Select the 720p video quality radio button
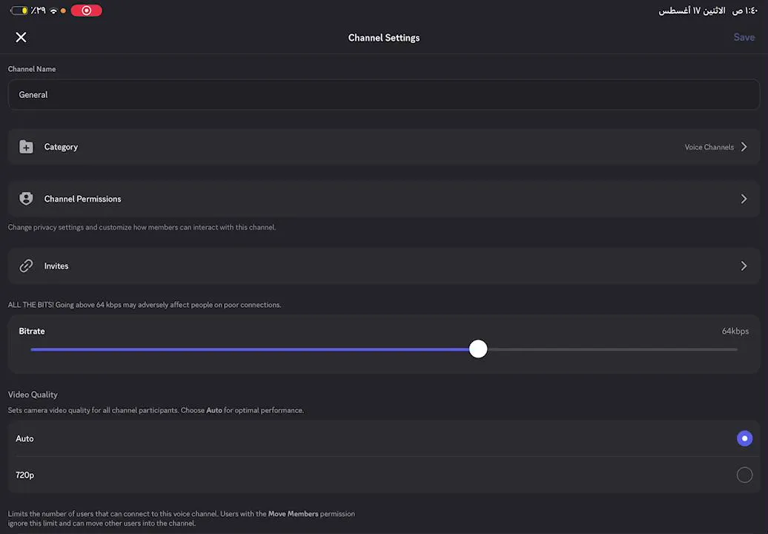Viewport: 768px width, 534px height. click(x=744, y=474)
